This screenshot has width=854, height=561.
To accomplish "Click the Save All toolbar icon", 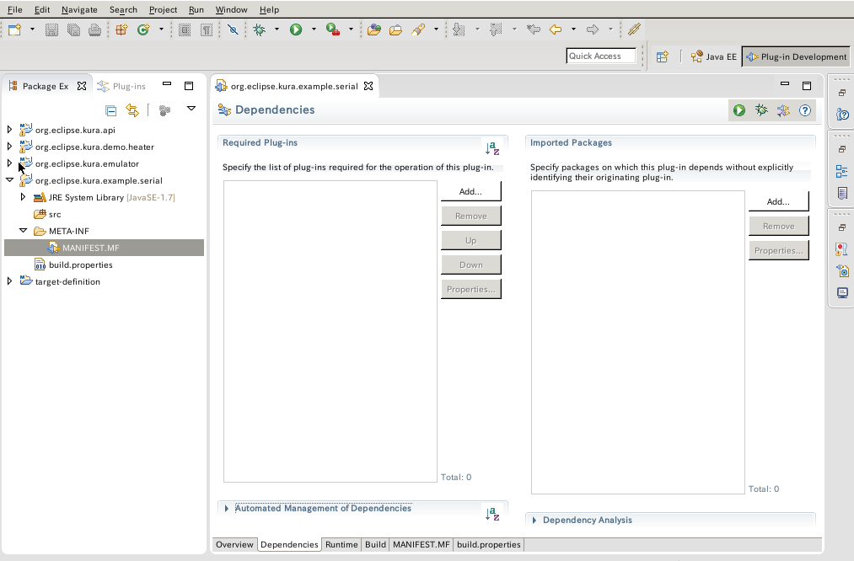I will (73, 30).
